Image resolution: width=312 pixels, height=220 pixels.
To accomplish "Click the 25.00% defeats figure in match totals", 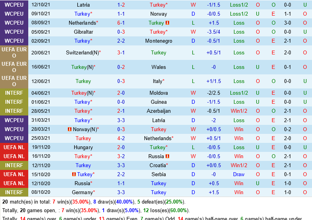I will [x=174, y=202].
